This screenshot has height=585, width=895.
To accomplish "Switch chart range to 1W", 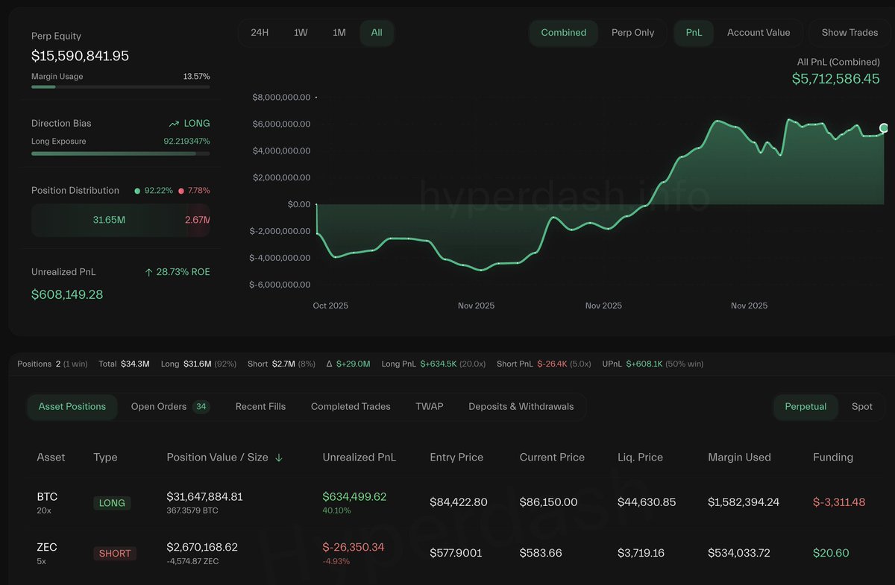I will 301,33.
